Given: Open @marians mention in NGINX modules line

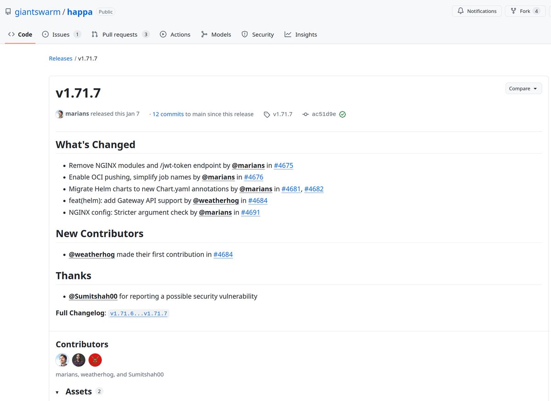Looking at the screenshot, I should coord(248,165).
